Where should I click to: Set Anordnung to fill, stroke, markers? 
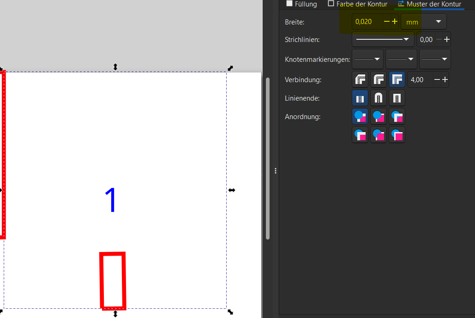point(360,117)
